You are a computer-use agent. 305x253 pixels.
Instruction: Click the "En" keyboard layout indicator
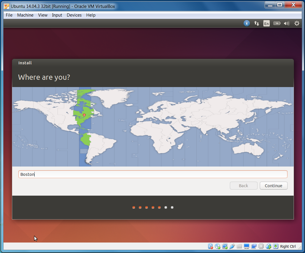point(266,23)
